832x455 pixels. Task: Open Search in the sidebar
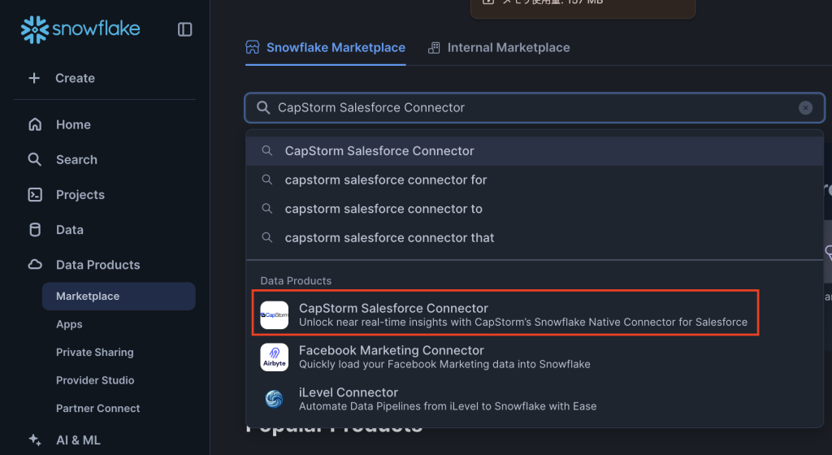(x=77, y=159)
